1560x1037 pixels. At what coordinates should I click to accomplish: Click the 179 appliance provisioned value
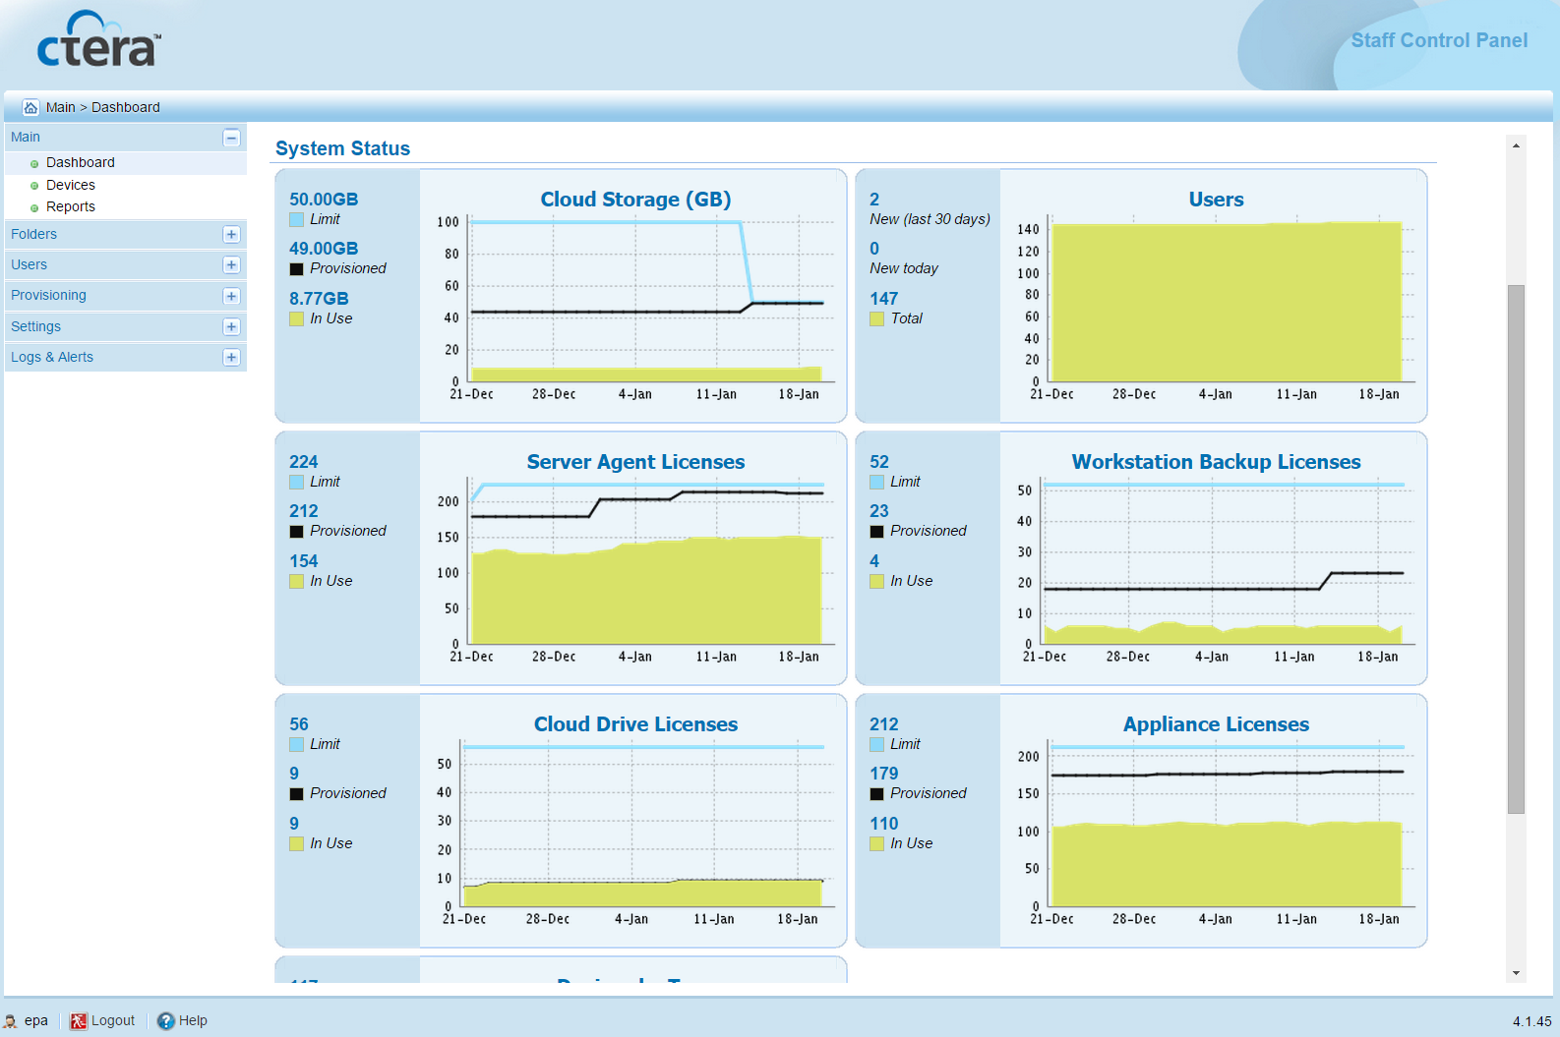point(883,774)
